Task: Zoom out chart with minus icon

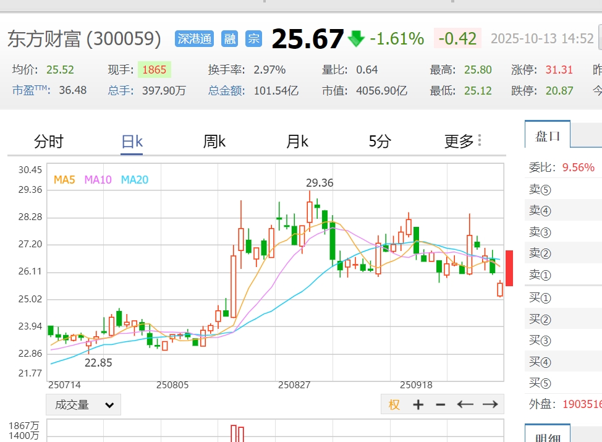Action: tap(441, 404)
